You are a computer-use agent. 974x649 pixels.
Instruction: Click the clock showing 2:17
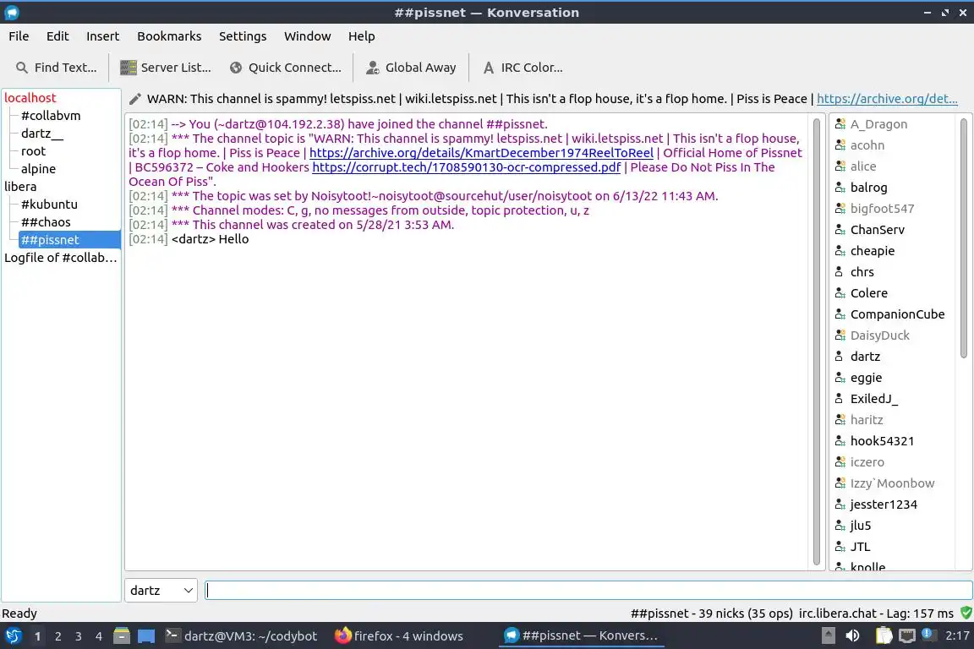(956, 635)
